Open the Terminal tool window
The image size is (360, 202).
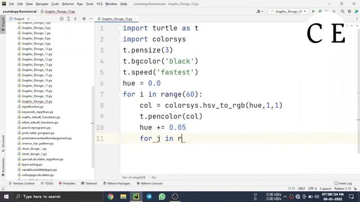tap(89, 183)
